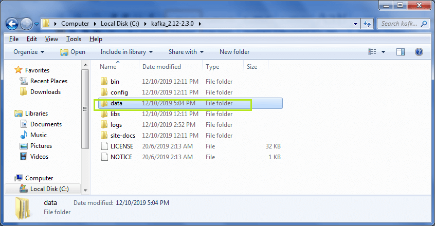Image resolution: width=435 pixels, height=226 pixels.
Task: Go forward with the Forward arrow button
Action: 26,24
